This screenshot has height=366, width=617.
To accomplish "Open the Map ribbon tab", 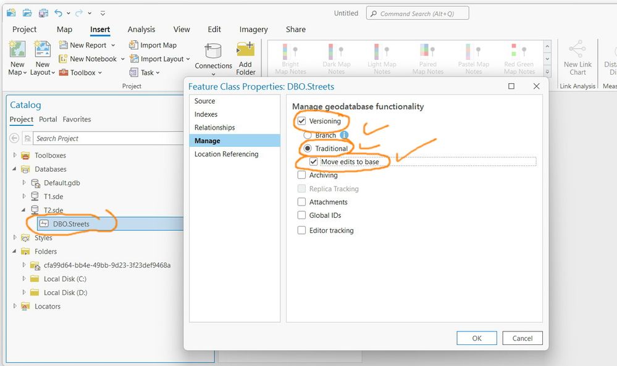I will 64,29.
